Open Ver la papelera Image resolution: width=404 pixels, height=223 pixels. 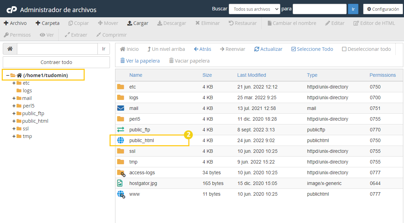tap(140, 61)
